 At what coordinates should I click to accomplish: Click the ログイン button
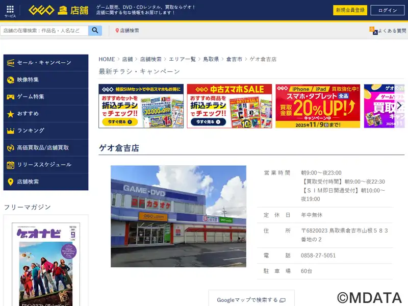pos(388,10)
